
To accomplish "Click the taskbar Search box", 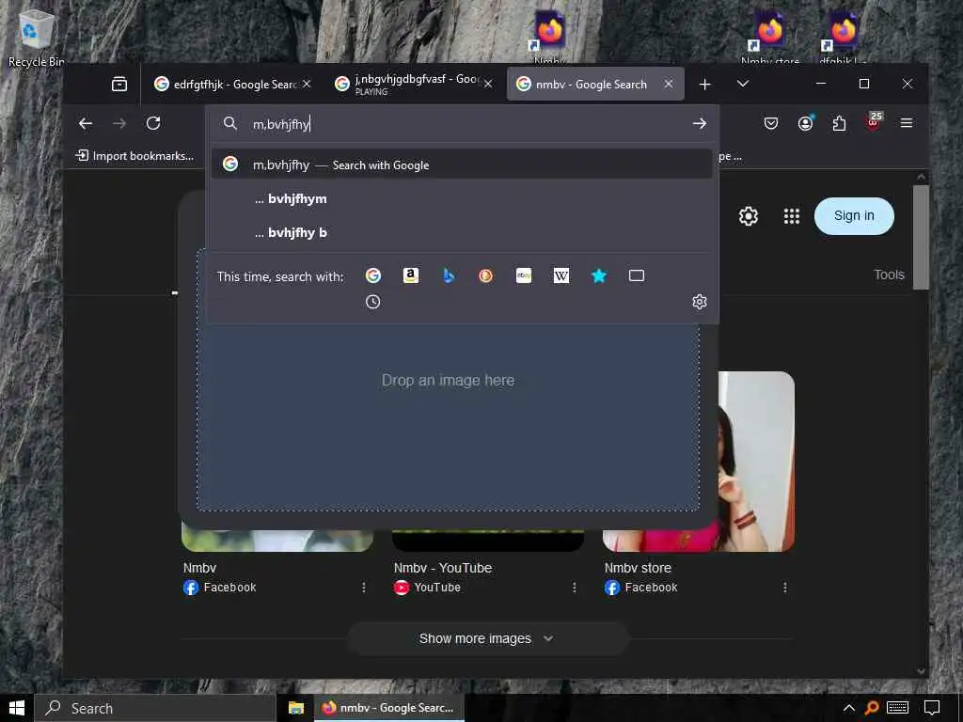I will click(155, 708).
